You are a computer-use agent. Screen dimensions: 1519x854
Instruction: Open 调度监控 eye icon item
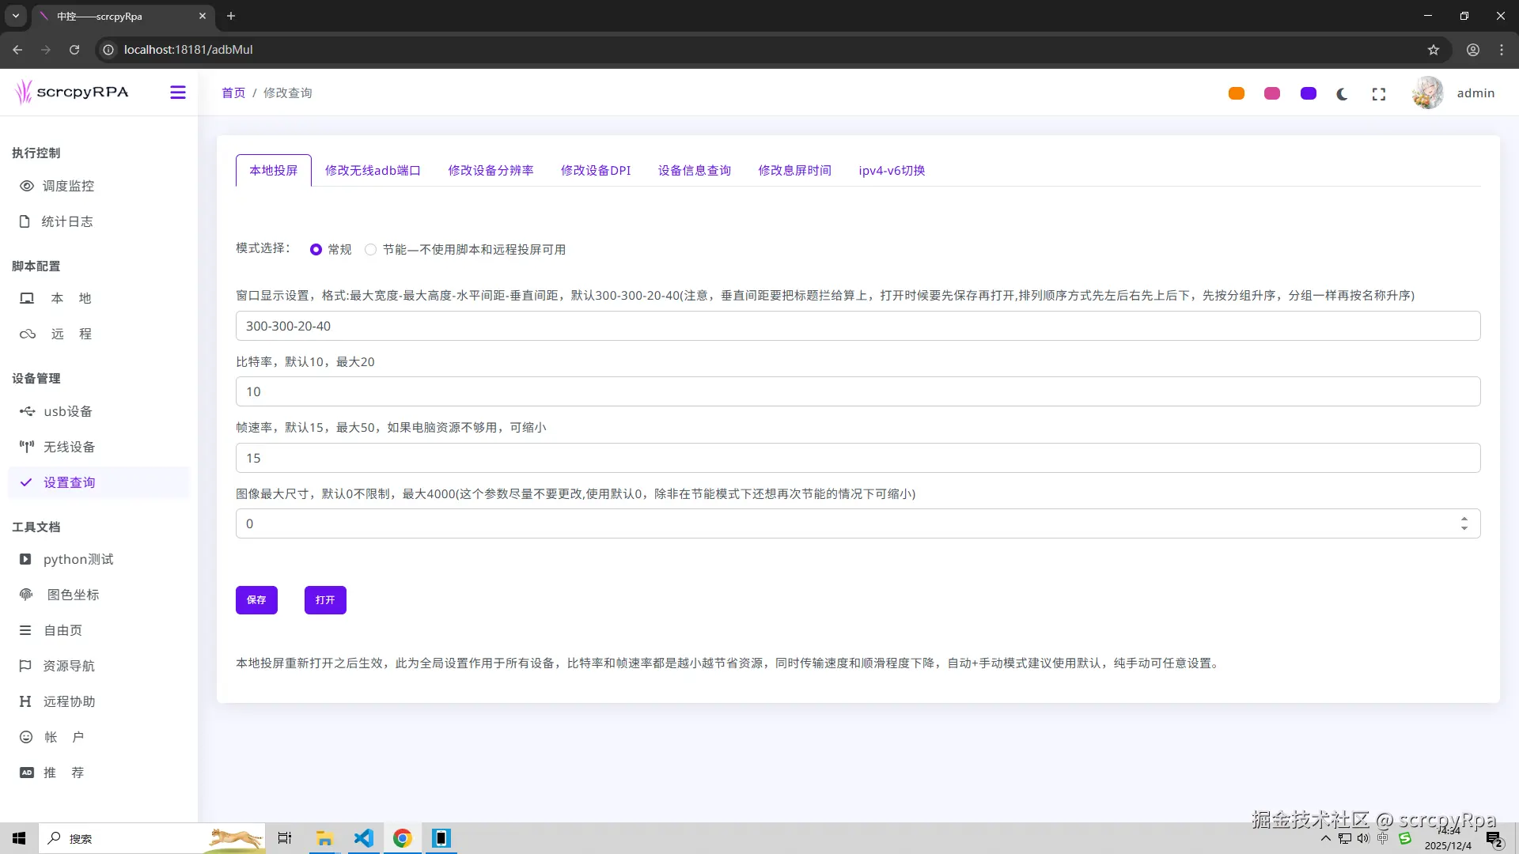[x=57, y=186]
